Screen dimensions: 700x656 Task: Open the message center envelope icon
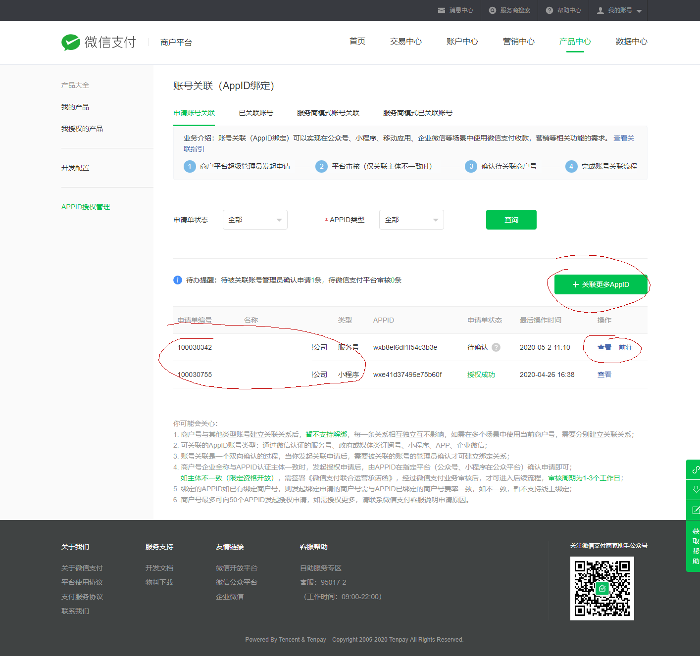442,10
